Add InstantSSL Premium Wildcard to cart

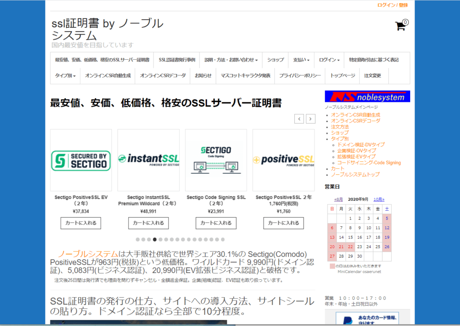click(148, 223)
